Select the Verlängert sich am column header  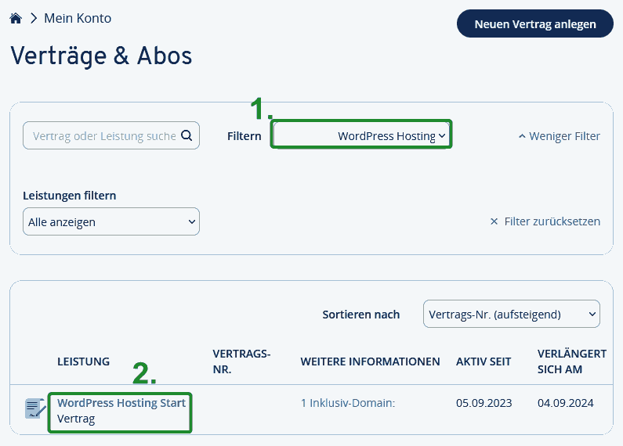572,361
